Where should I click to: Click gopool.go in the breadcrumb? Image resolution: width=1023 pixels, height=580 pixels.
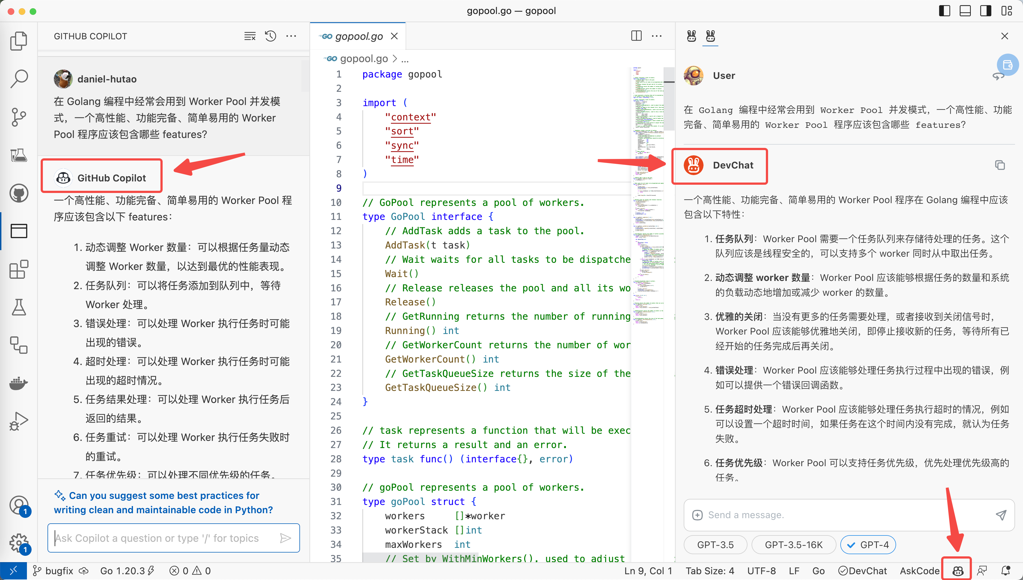pos(363,59)
